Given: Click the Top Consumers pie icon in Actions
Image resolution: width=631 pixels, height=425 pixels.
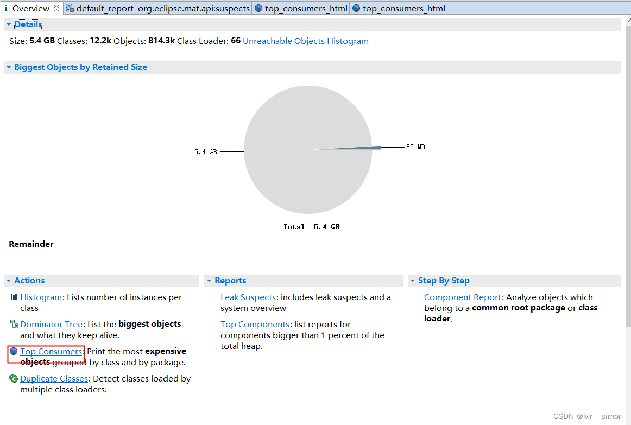Looking at the screenshot, I should pyautogui.click(x=14, y=351).
